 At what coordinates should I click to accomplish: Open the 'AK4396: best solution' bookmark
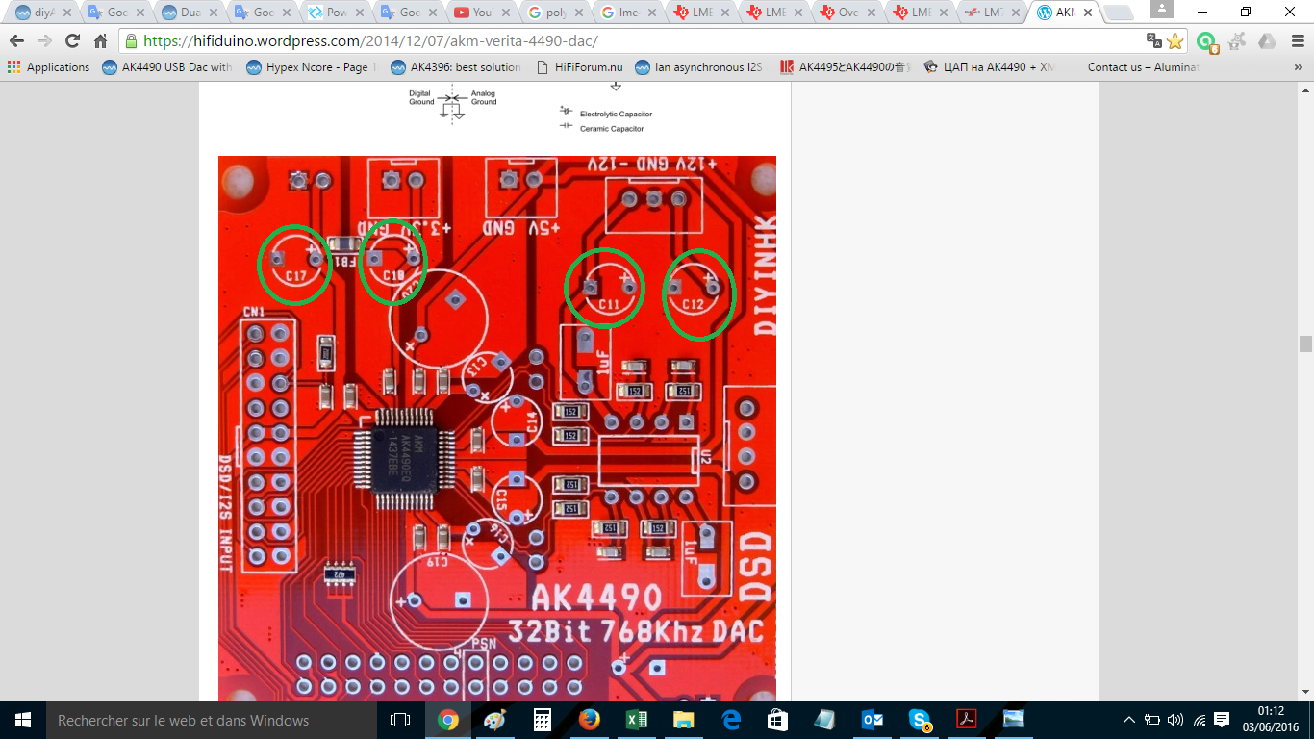click(x=456, y=67)
